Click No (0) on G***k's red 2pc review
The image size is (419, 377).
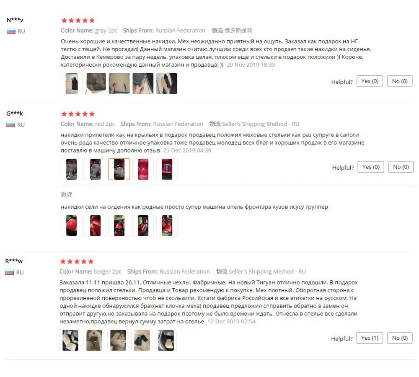click(x=401, y=167)
